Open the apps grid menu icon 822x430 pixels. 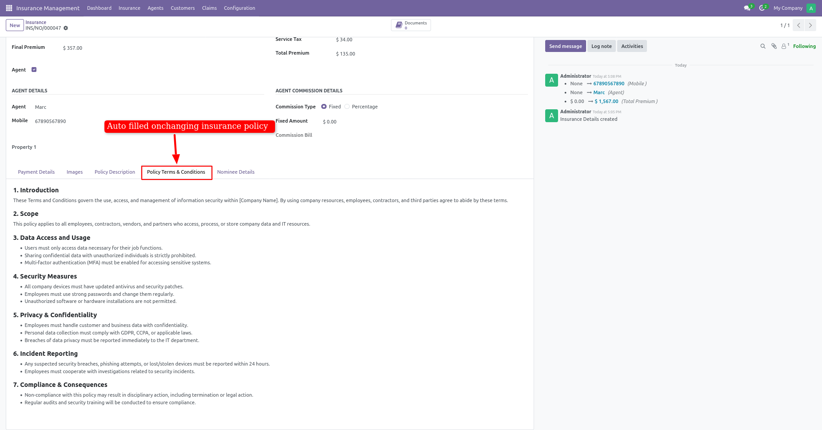pos(9,8)
